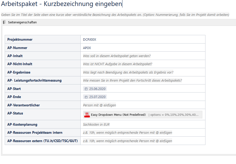Click the red Easy Dropdown Menu icon
Viewport: 236px width, 164px height.
pos(87,115)
